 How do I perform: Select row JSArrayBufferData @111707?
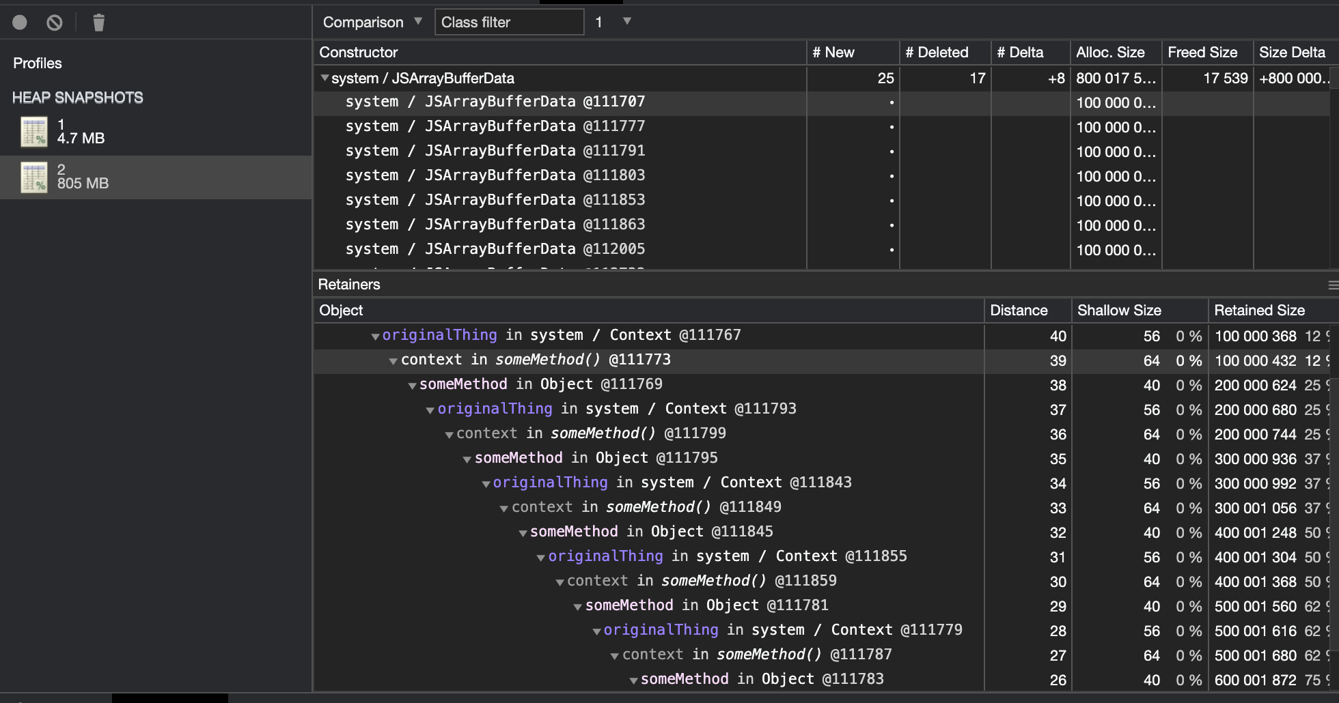click(x=822, y=102)
